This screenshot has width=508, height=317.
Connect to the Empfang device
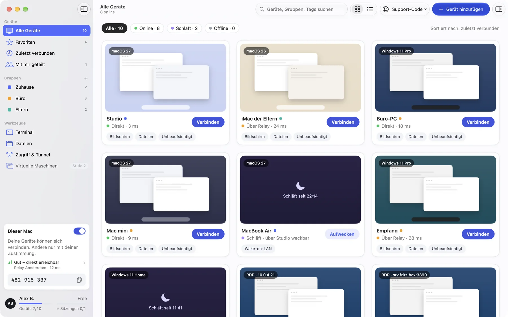478,234
